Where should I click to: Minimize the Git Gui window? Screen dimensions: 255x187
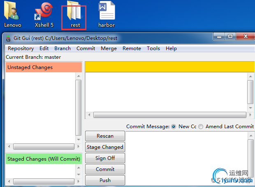coord(219,37)
